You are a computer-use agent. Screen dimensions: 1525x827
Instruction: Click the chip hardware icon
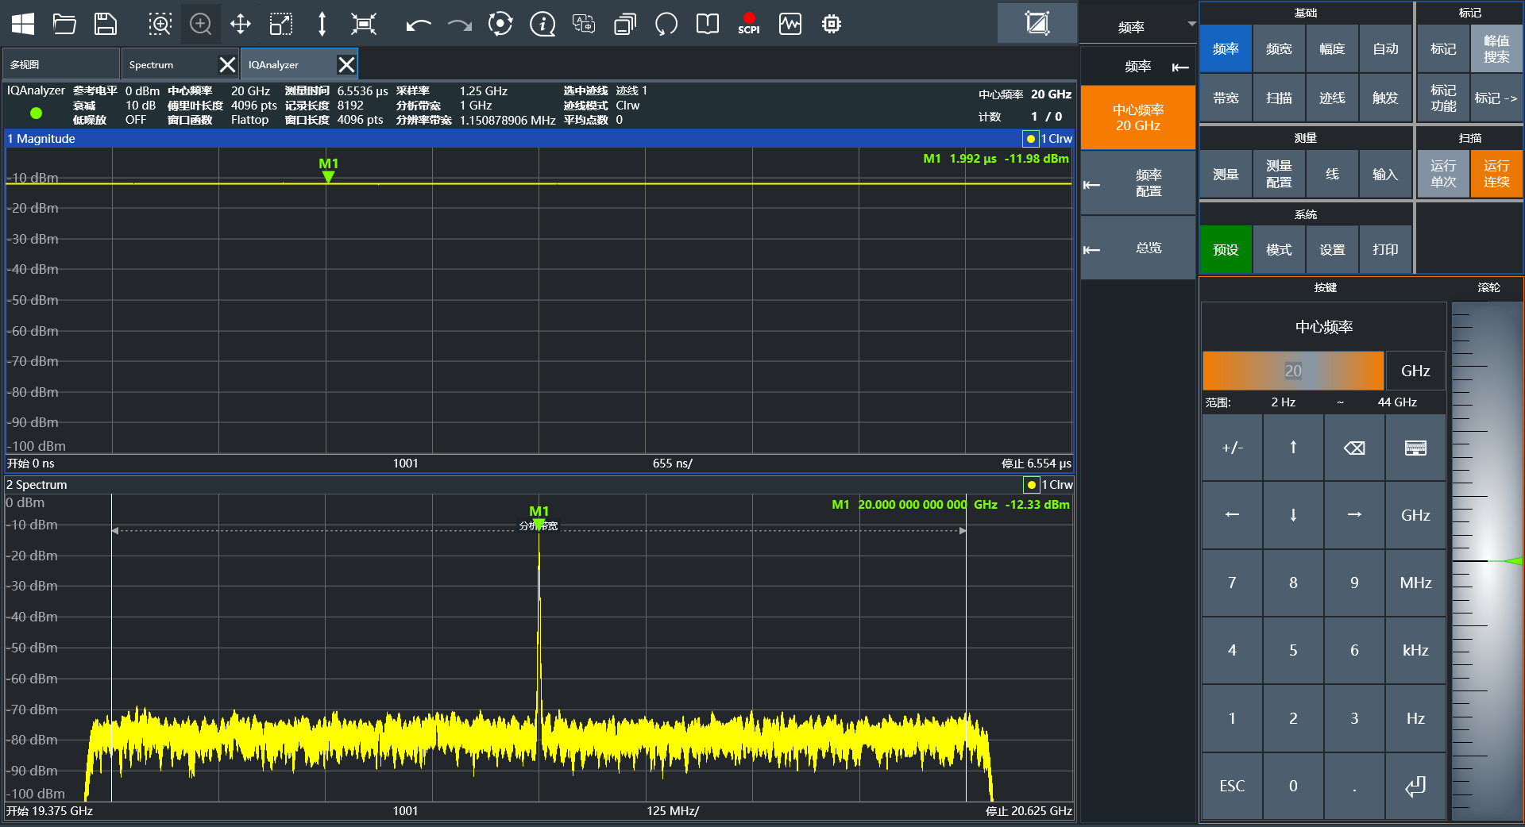832,24
